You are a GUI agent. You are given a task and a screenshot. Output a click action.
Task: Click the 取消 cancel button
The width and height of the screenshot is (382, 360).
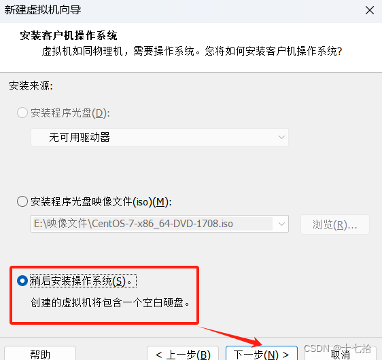341,354
